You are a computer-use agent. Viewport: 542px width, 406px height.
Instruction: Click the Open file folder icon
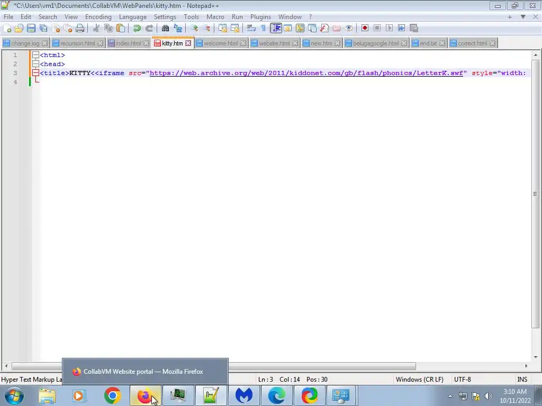[19, 29]
